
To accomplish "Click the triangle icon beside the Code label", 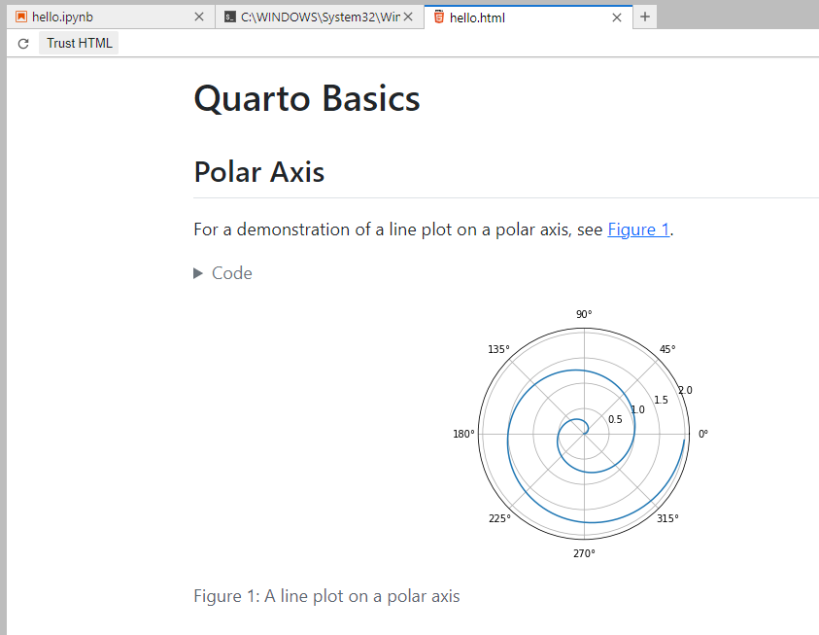I will coord(197,273).
